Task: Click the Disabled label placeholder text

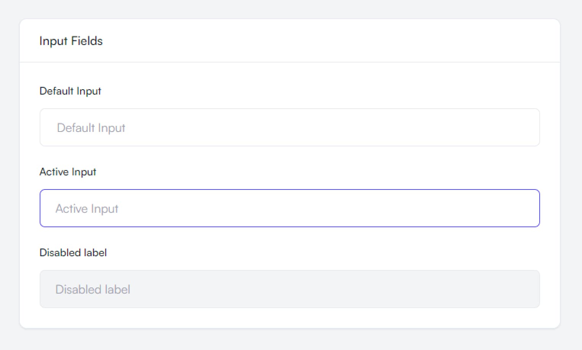Action: (x=92, y=289)
